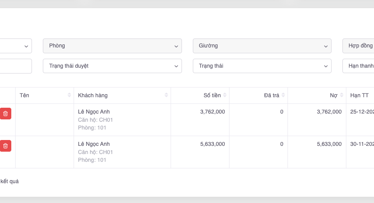Expand the Trạng thái duyệt filter

click(x=112, y=66)
